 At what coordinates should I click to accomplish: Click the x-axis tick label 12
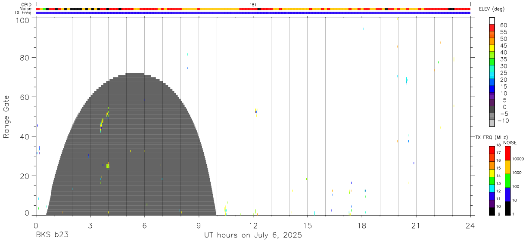[253, 225]
